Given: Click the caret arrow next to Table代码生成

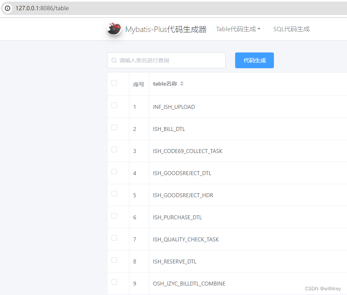Looking at the screenshot, I should click(x=260, y=29).
